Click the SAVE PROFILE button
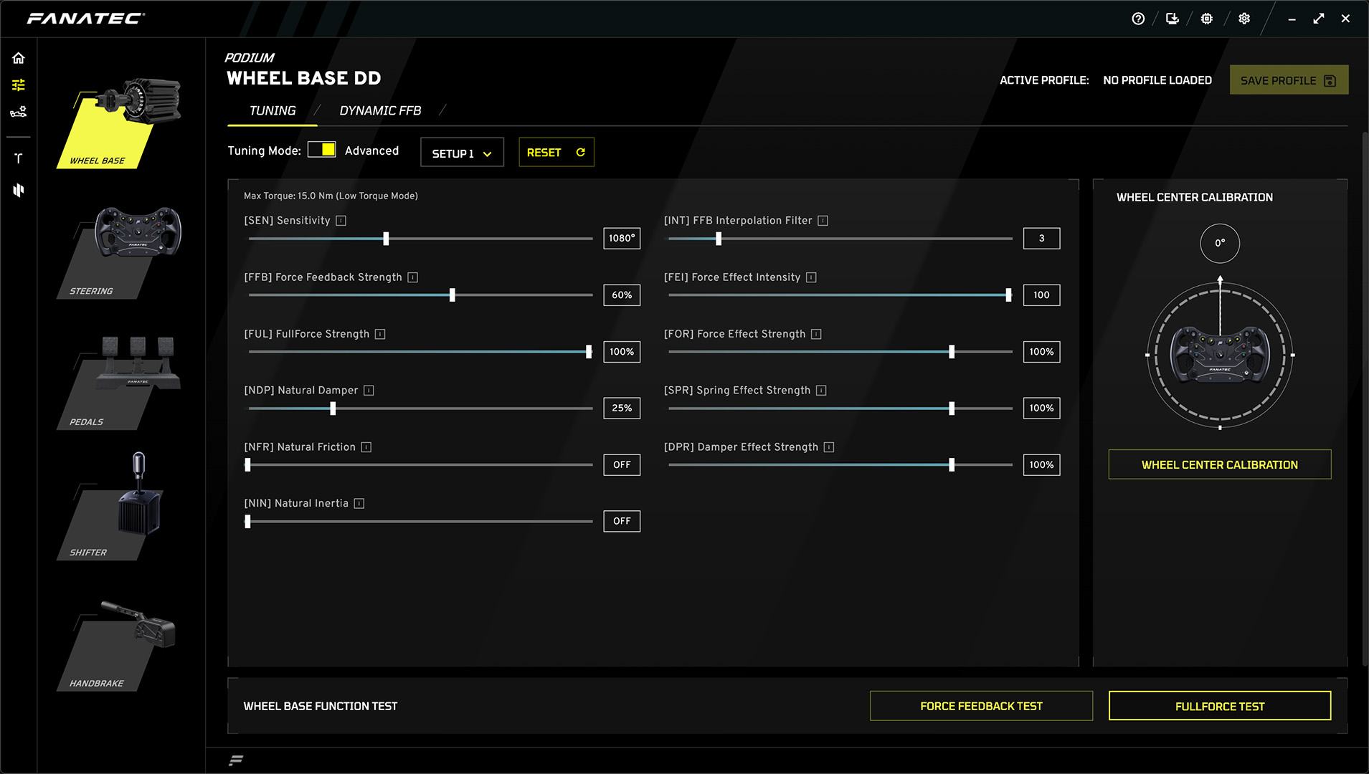Viewport: 1369px width, 774px height. pyautogui.click(x=1289, y=80)
